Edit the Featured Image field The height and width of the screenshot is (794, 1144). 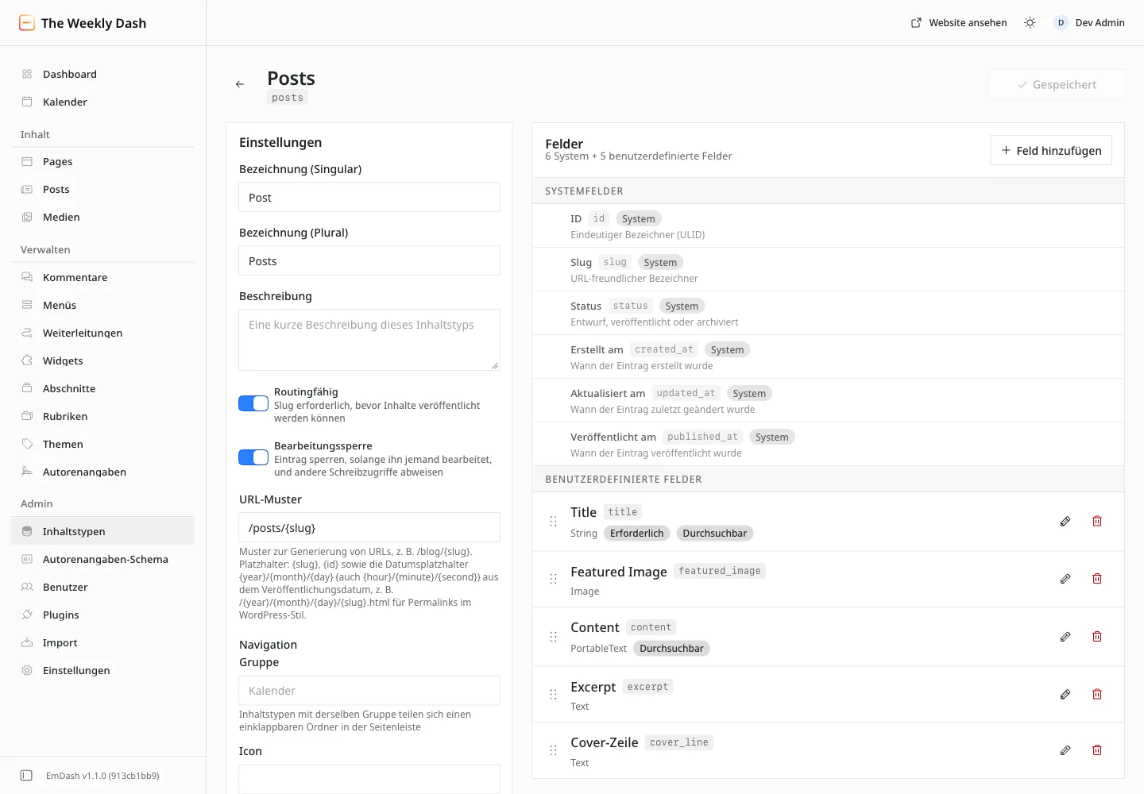(x=1065, y=579)
